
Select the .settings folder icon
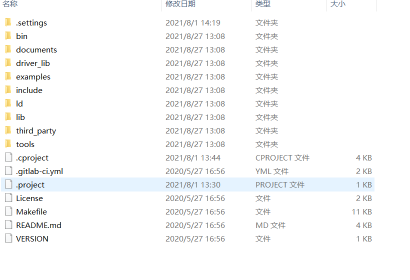click(8, 22)
